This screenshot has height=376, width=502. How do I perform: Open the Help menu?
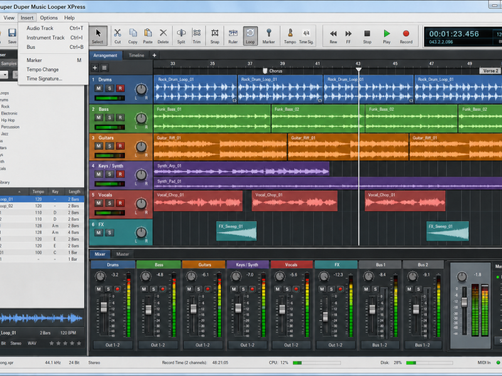(70, 18)
